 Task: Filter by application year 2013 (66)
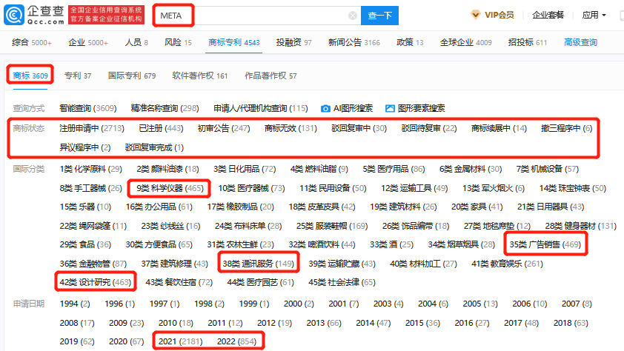324,323
